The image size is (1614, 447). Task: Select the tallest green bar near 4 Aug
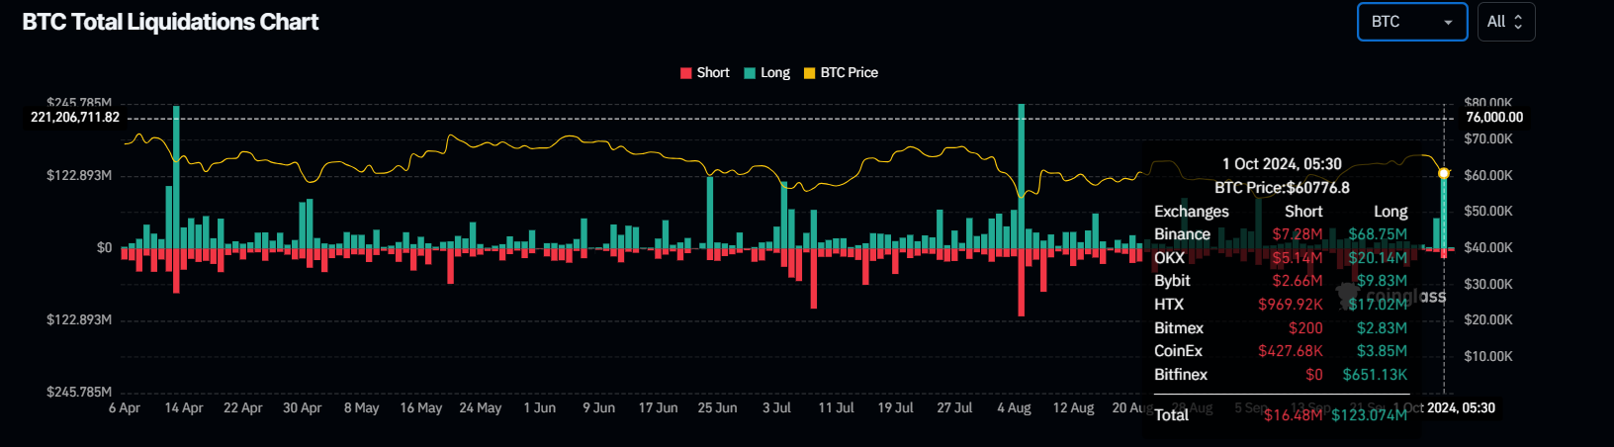[1021, 173]
